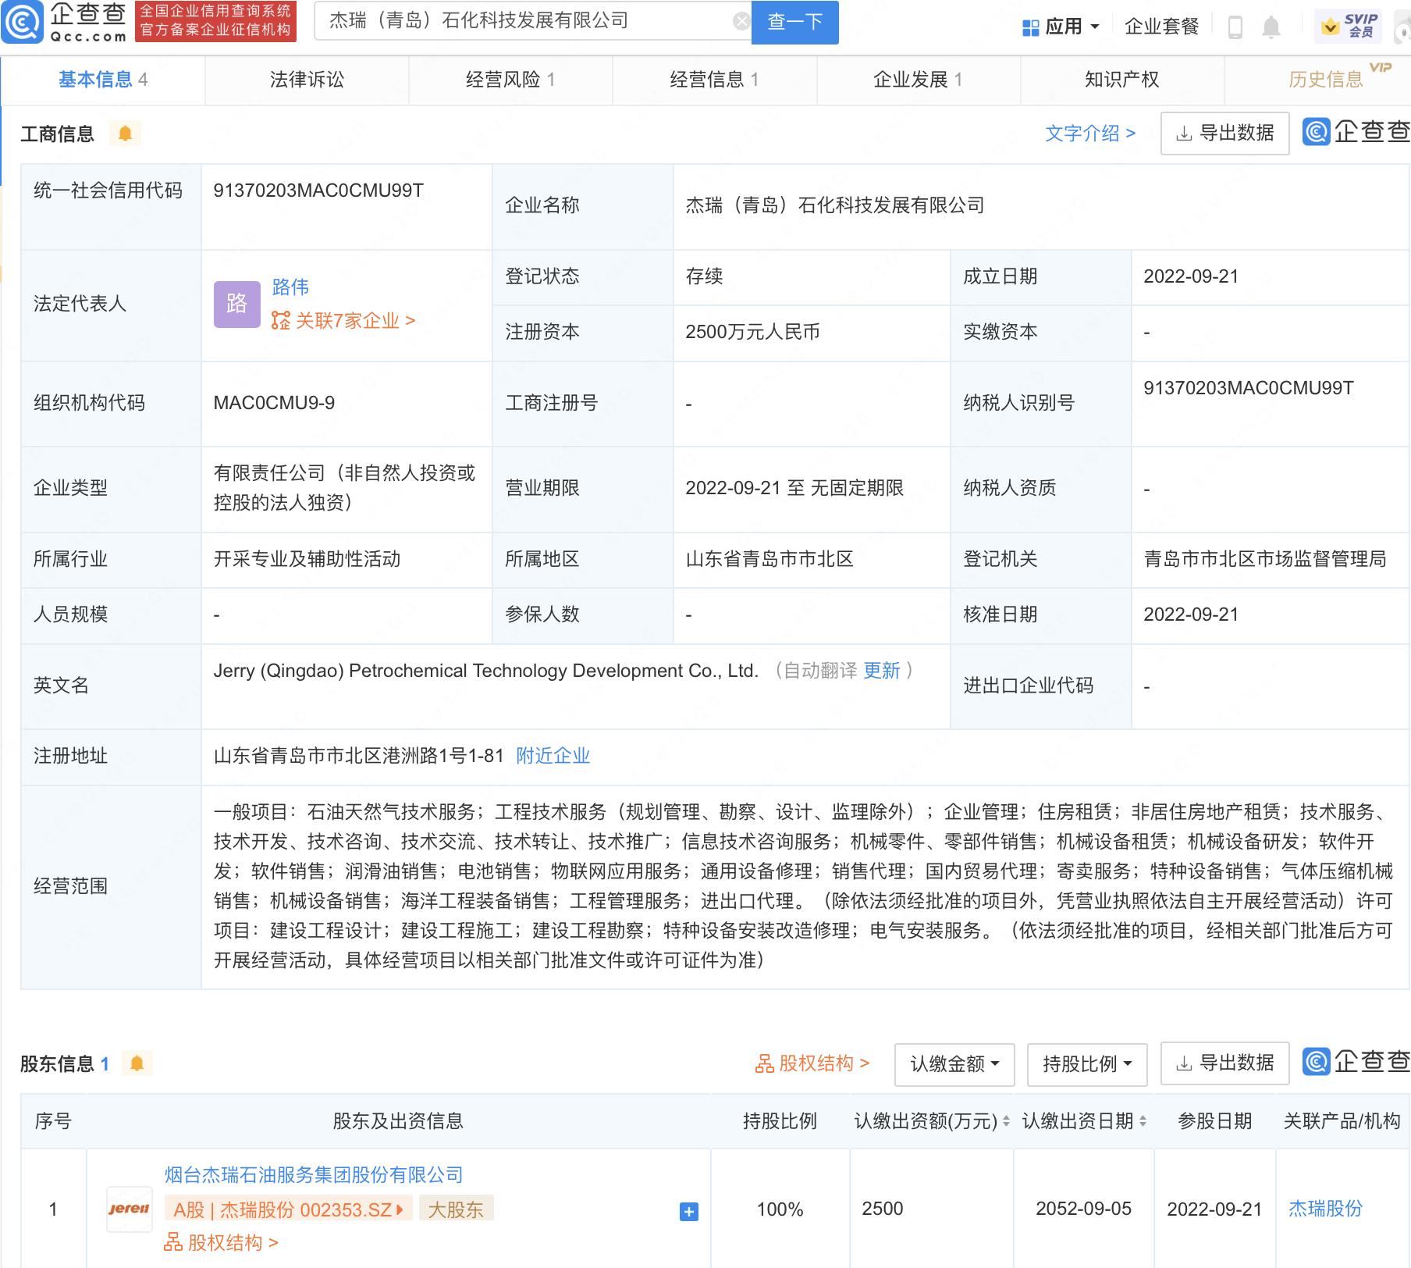Open 股权结构 link under the shareholder name
This screenshot has width=1411, height=1268.
pos(221,1242)
